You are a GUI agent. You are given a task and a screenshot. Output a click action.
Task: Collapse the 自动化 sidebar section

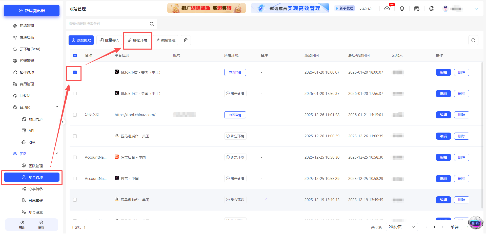tap(57, 107)
